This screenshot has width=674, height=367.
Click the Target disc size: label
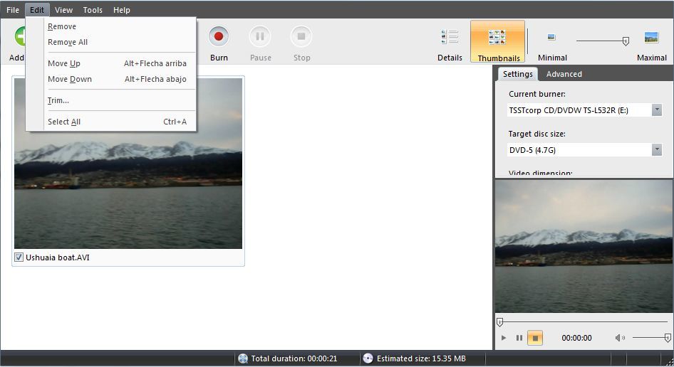pyautogui.click(x=537, y=134)
